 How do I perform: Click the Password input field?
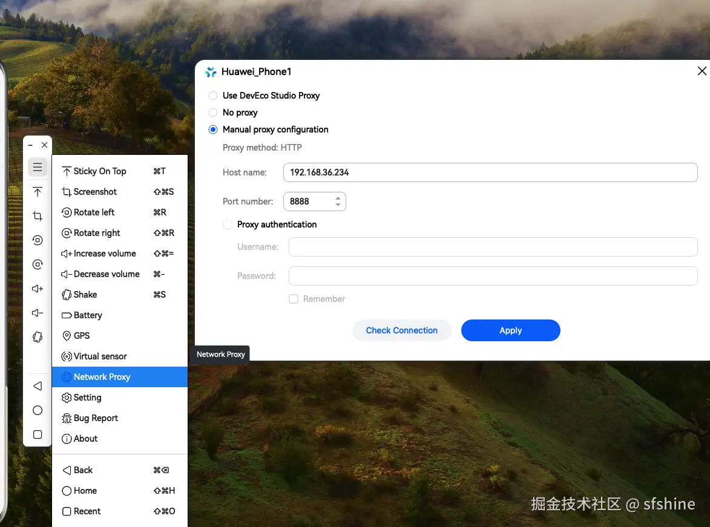pos(493,276)
